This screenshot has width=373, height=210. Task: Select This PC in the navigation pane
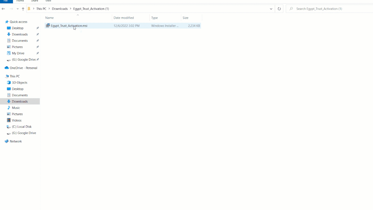[15, 76]
